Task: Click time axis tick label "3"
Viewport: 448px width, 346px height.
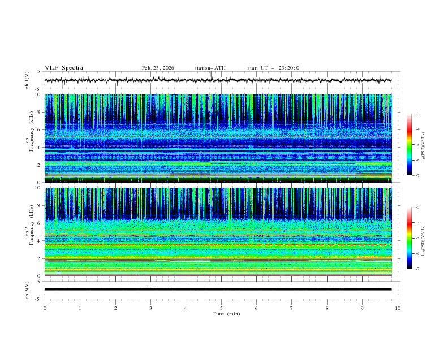Action: (x=150, y=308)
